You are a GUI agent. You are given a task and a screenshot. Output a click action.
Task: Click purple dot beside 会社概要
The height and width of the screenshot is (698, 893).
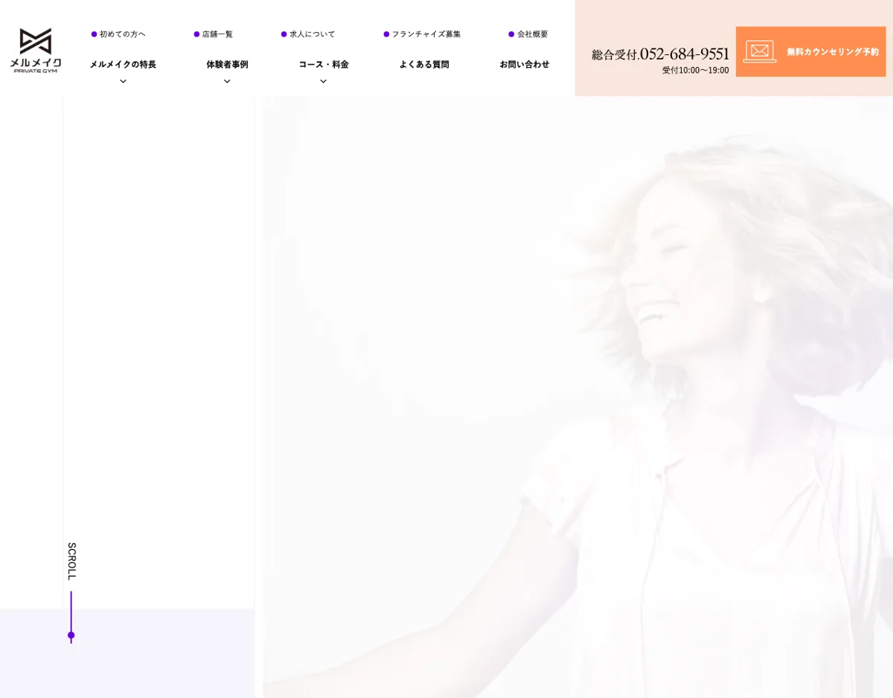click(x=511, y=34)
